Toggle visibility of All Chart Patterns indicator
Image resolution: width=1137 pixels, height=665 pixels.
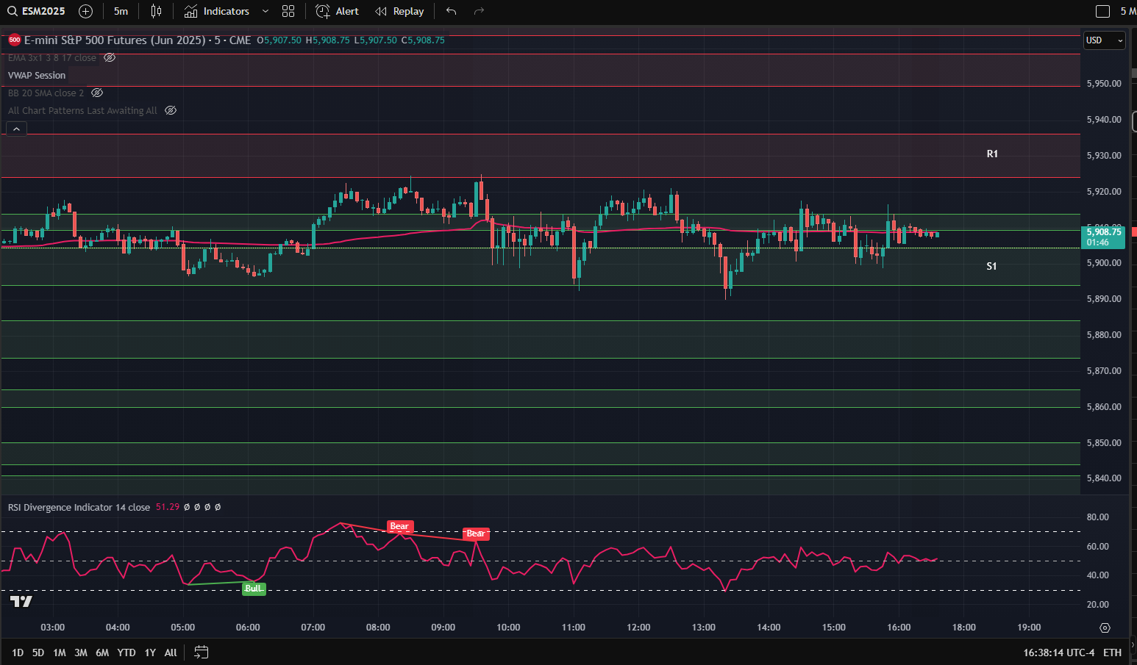coord(171,110)
